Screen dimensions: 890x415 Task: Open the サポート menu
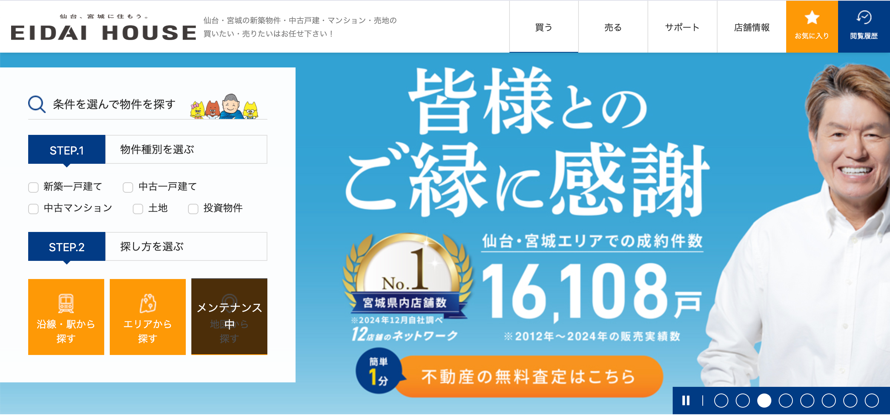click(x=682, y=27)
